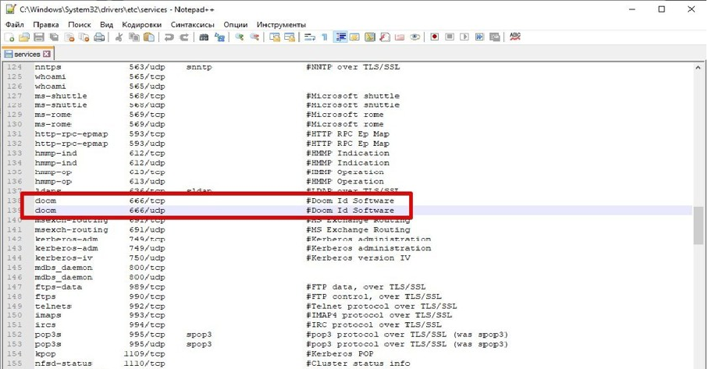The image size is (708, 369).
Task: Toggle synchronized vertical scrolling
Action: (275, 37)
